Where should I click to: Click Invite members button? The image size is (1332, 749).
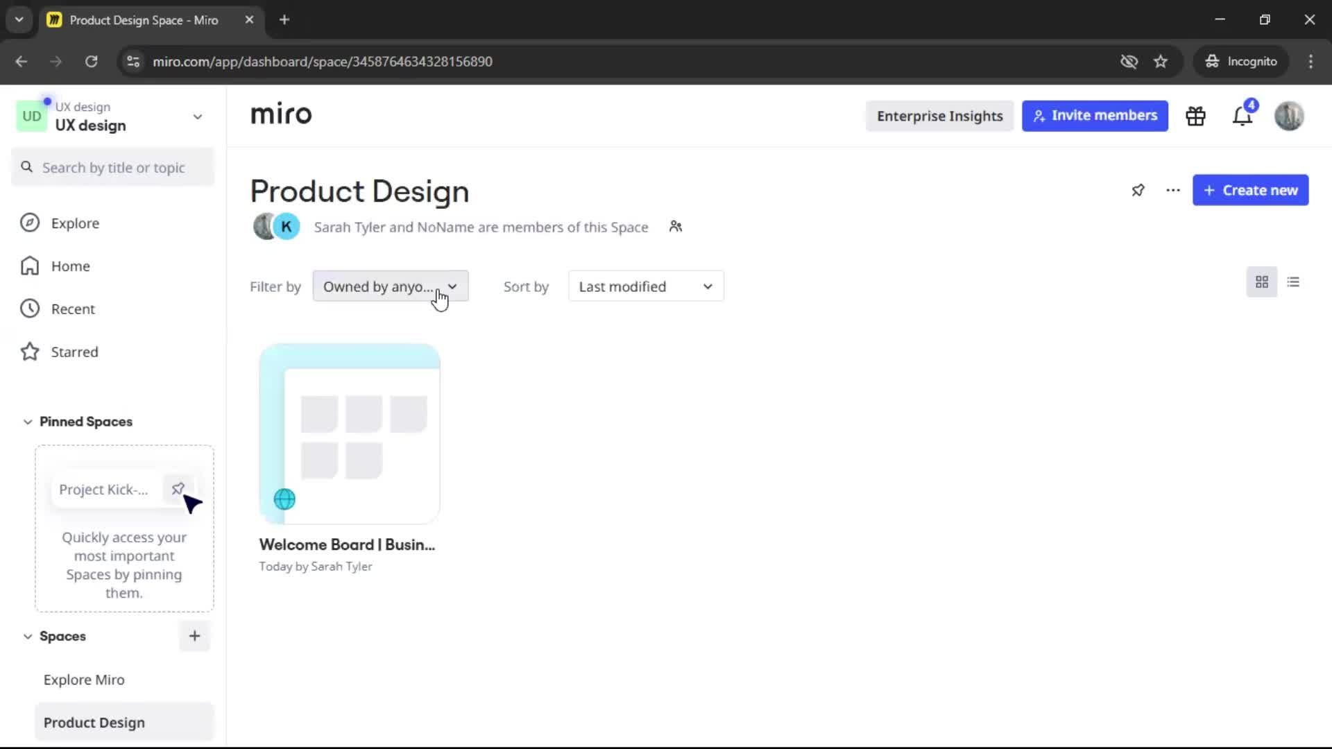click(1095, 116)
